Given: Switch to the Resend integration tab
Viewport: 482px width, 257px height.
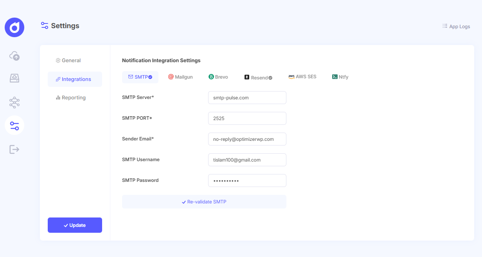Looking at the screenshot, I should click(258, 77).
